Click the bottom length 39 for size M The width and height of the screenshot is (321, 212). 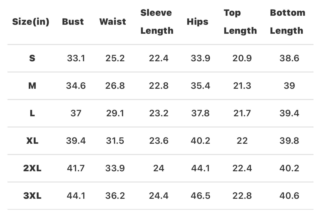coord(289,86)
